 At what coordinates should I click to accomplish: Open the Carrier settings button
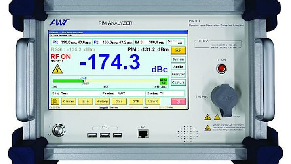point(68,102)
